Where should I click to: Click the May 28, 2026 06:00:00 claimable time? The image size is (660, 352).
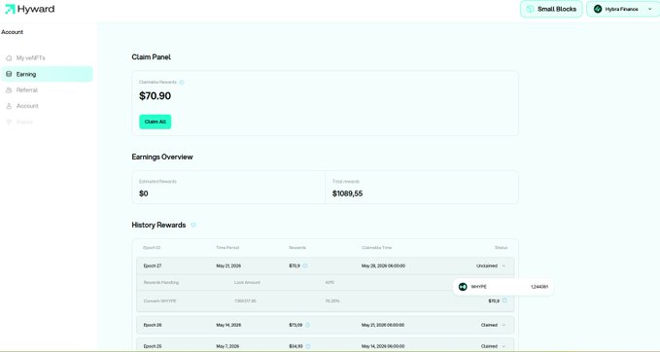383,266
